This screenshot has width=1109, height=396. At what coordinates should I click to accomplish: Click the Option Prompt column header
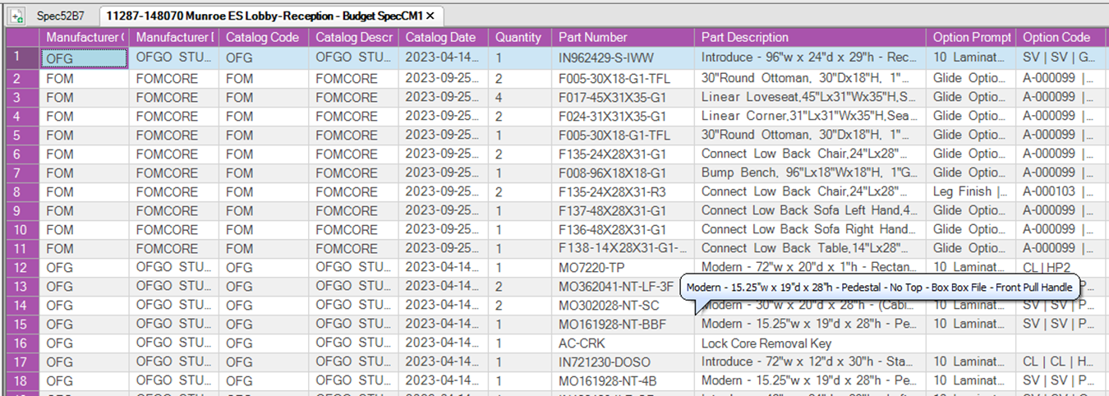971,38
